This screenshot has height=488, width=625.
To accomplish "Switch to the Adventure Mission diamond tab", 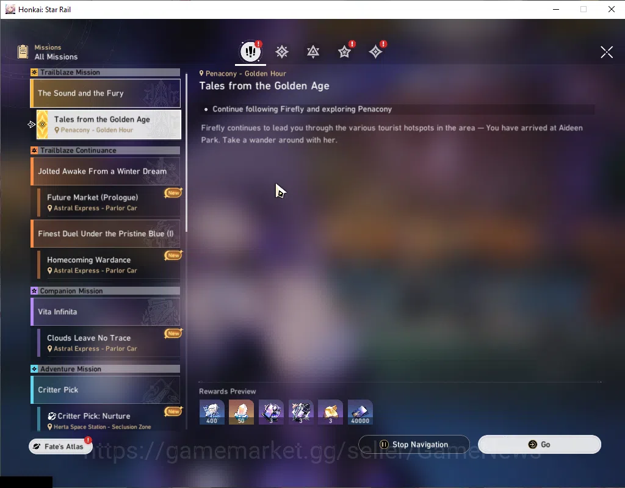I will [375, 52].
